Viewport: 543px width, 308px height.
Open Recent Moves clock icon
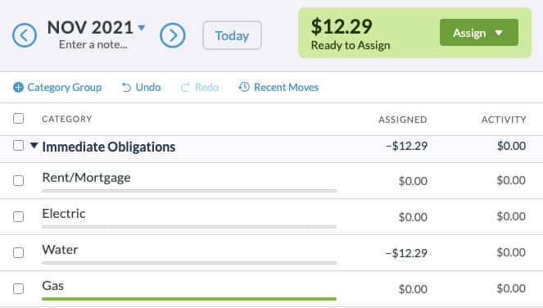click(x=244, y=87)
